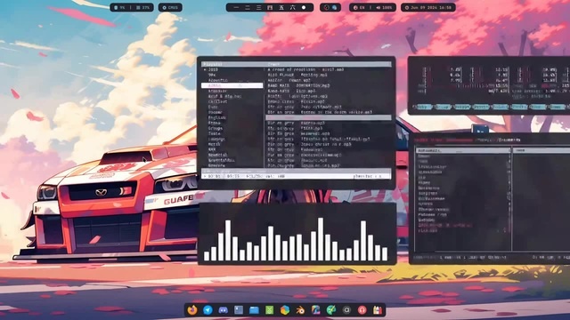
Task: Click the EN keyboard layout indicator
Action: (x=359, y=7)
